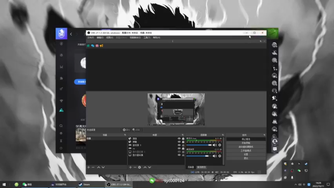
Task: Open the 场景集合(S) menu
Action: 135,38
